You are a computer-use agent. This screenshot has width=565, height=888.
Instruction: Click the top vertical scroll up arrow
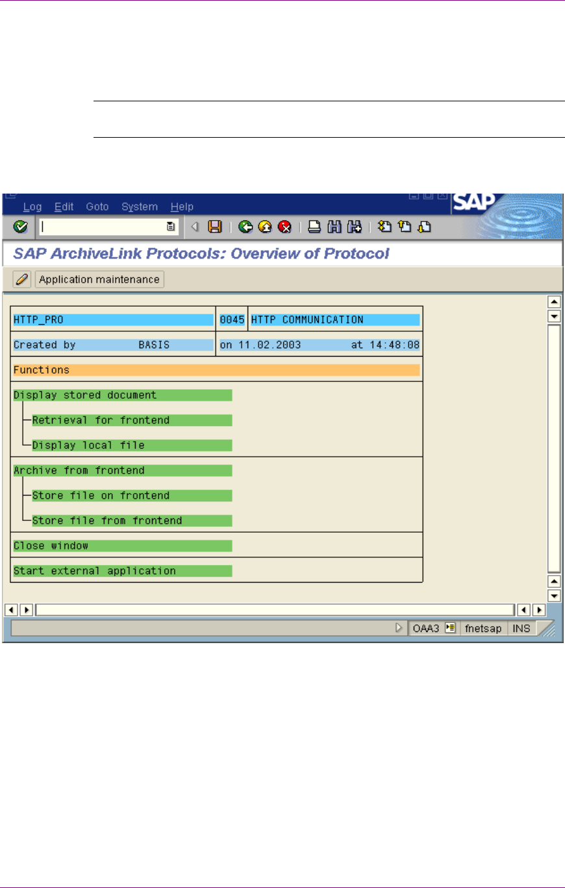[554, 302]
